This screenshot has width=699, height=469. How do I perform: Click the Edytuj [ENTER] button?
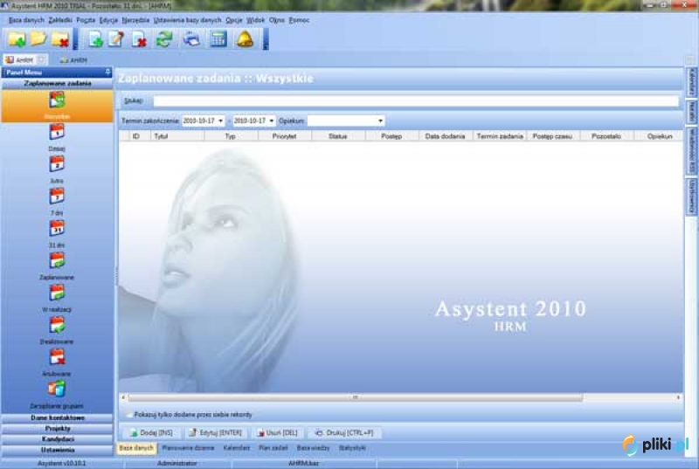(x=215, y=432)
